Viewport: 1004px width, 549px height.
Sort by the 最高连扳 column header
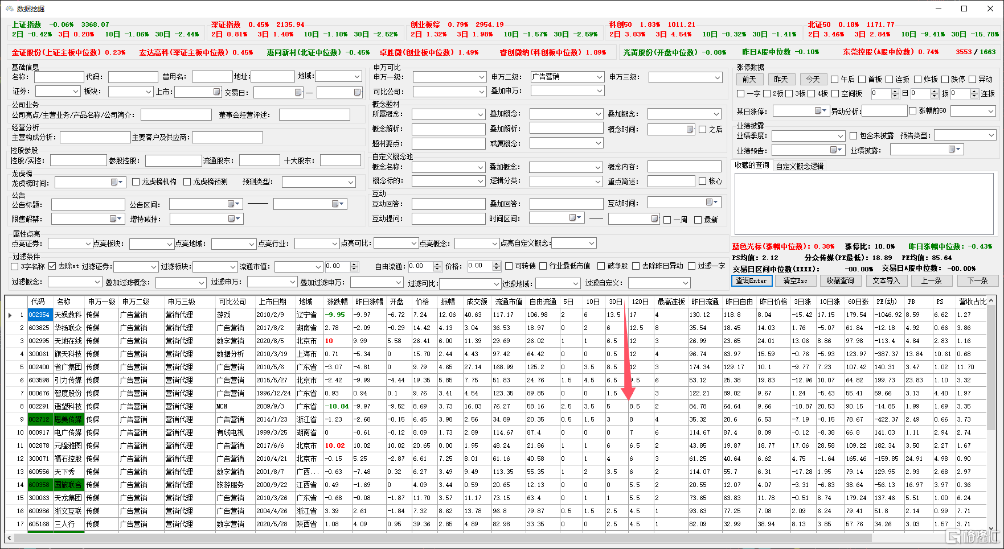coord(671,302)
